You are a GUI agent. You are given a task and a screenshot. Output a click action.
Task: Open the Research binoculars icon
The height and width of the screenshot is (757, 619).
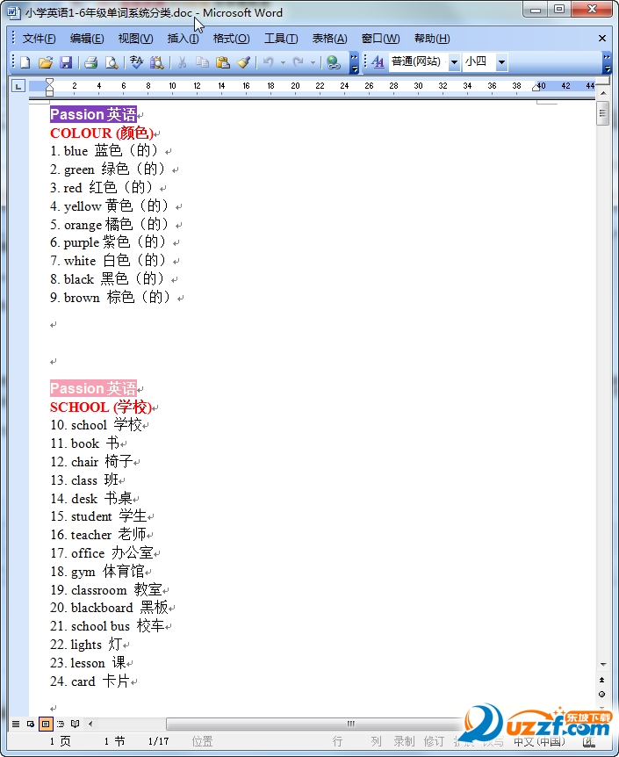(x=157, y=62)
